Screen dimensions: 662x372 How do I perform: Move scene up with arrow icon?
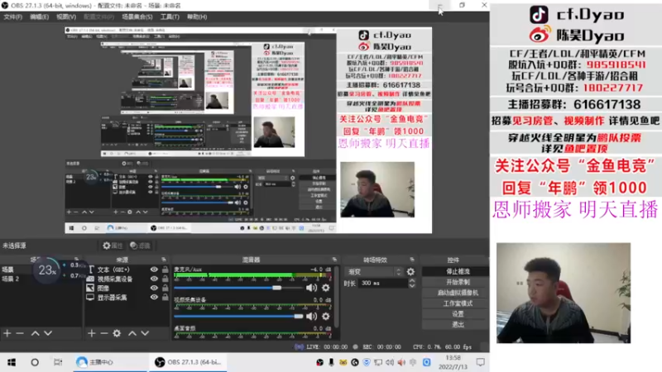pos(35,334)
